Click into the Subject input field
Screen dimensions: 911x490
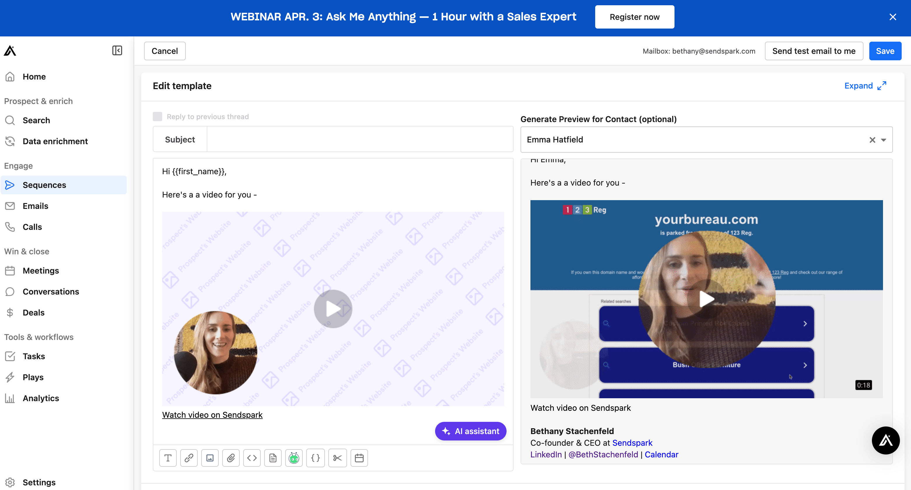click(360, 139)
